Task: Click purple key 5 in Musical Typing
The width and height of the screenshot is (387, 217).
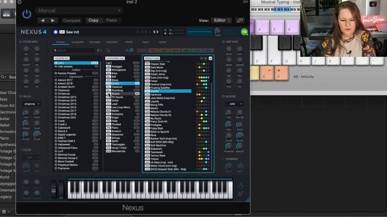Action: click(277, 27)
